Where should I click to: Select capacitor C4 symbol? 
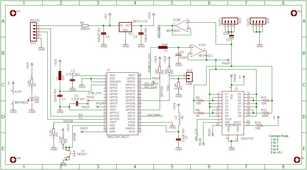pyautogui.click(x=104, y=33)
